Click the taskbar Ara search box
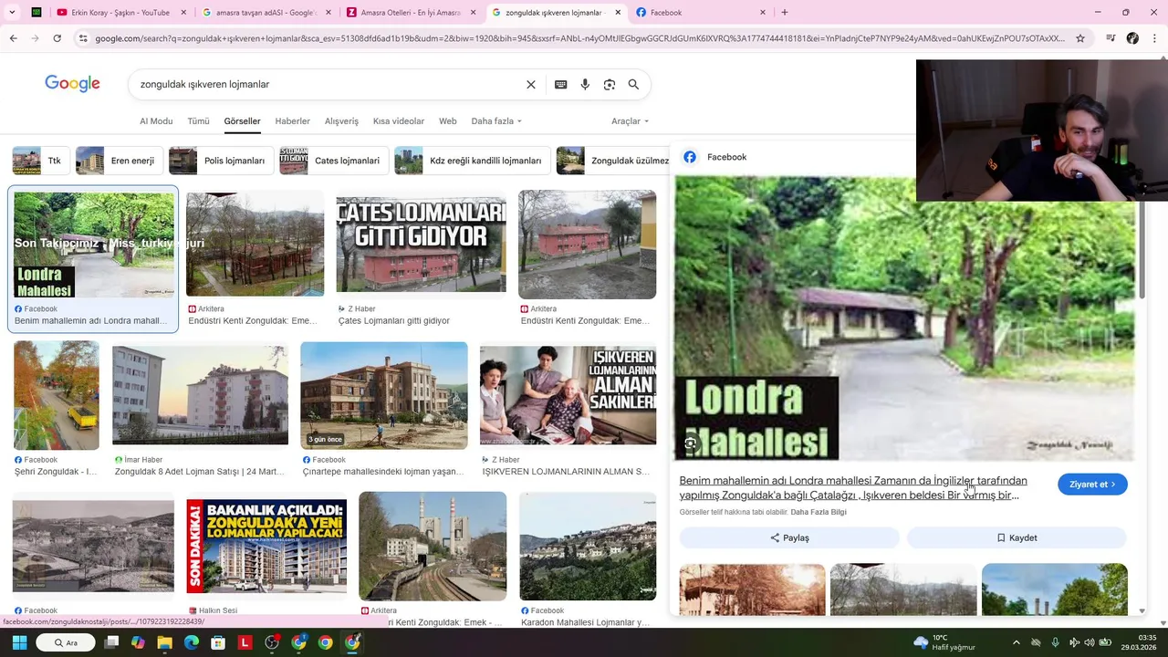Viewport: 1168px width, 657px height. tap(66, 642)
